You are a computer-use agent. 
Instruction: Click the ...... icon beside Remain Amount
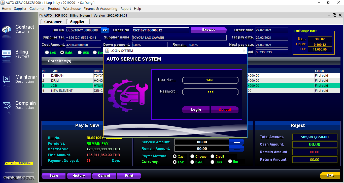pyautogui.click(x=237, y=148)
